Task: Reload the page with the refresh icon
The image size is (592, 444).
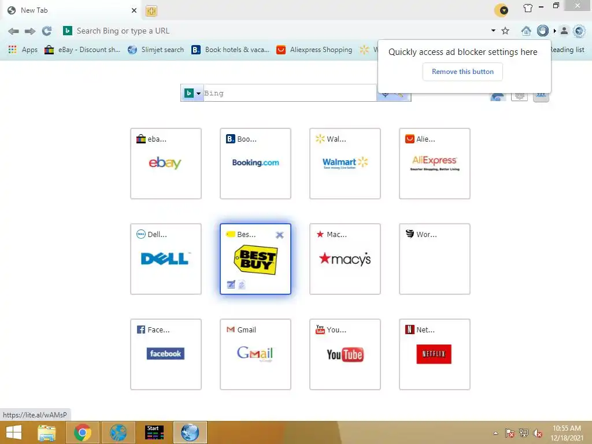Action: coord(47,31)
